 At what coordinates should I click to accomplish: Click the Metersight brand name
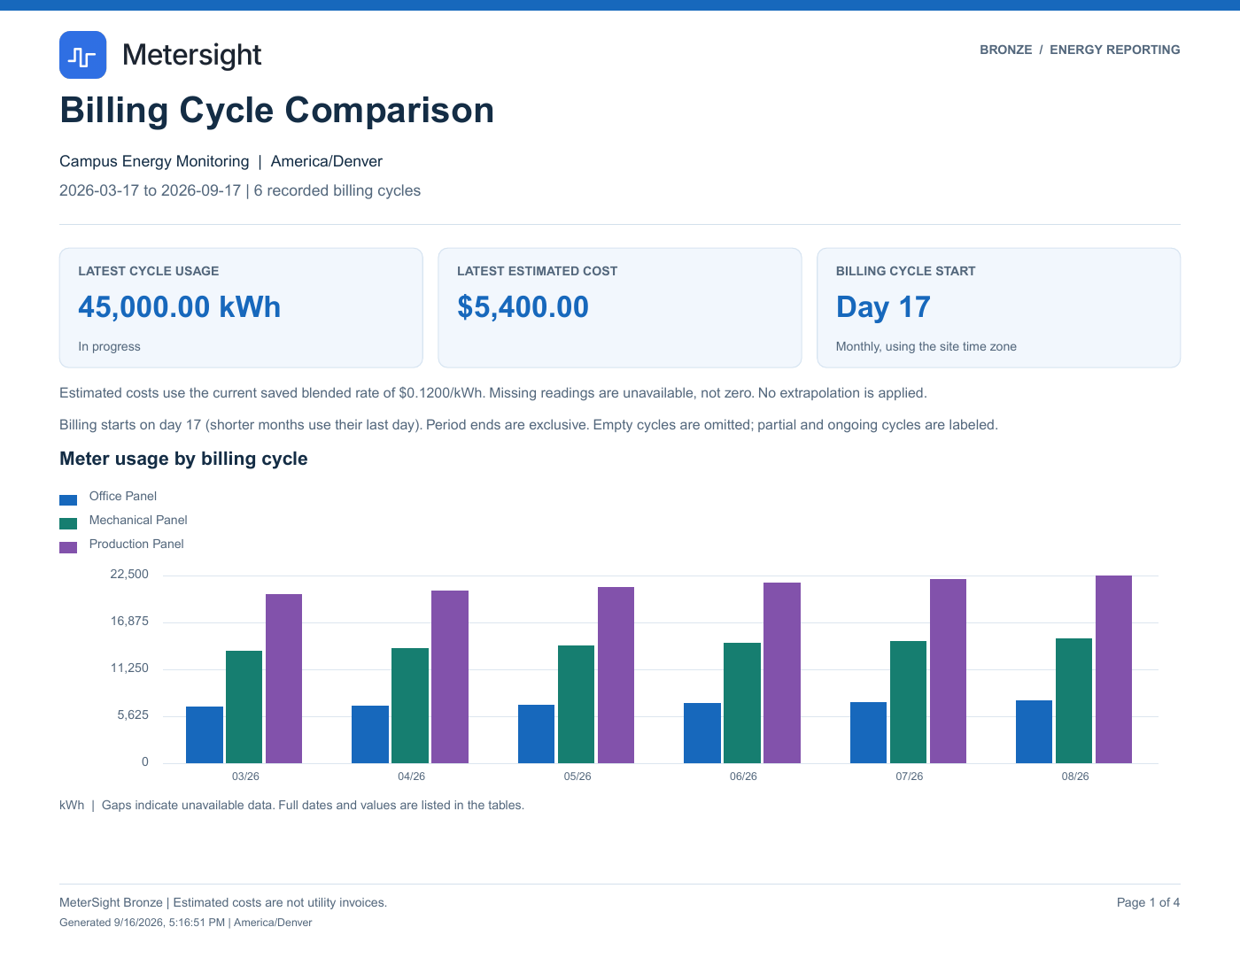[x=191, y=55]
